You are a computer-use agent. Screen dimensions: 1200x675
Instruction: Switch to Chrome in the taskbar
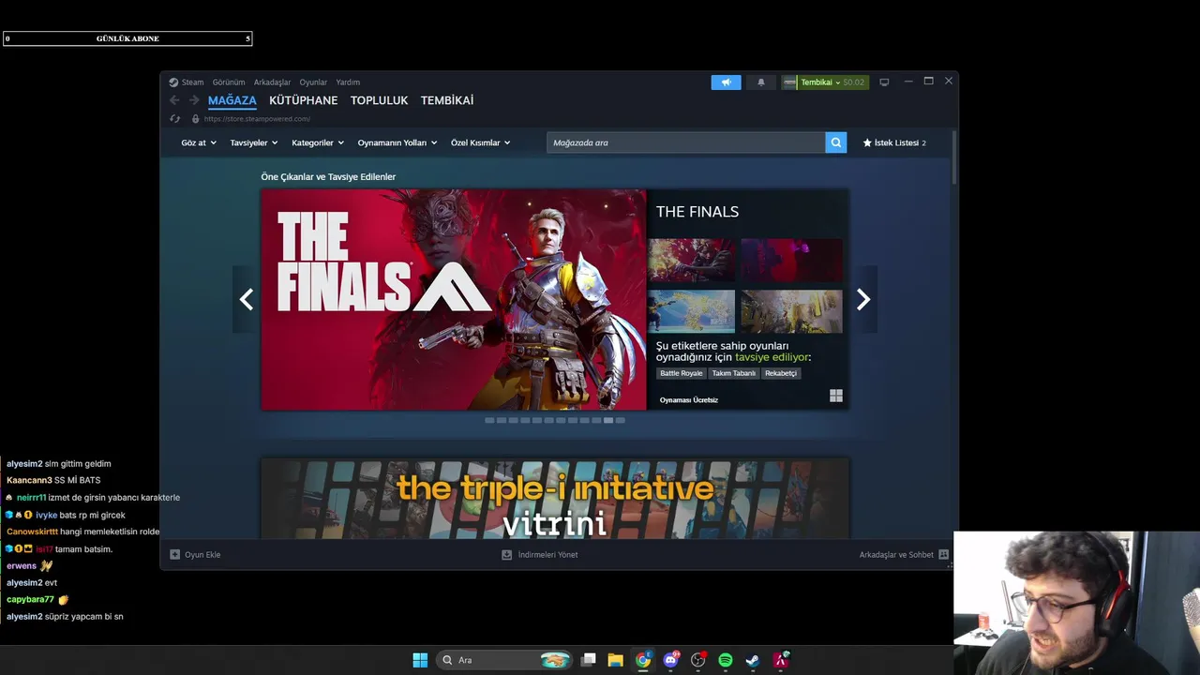643,660
